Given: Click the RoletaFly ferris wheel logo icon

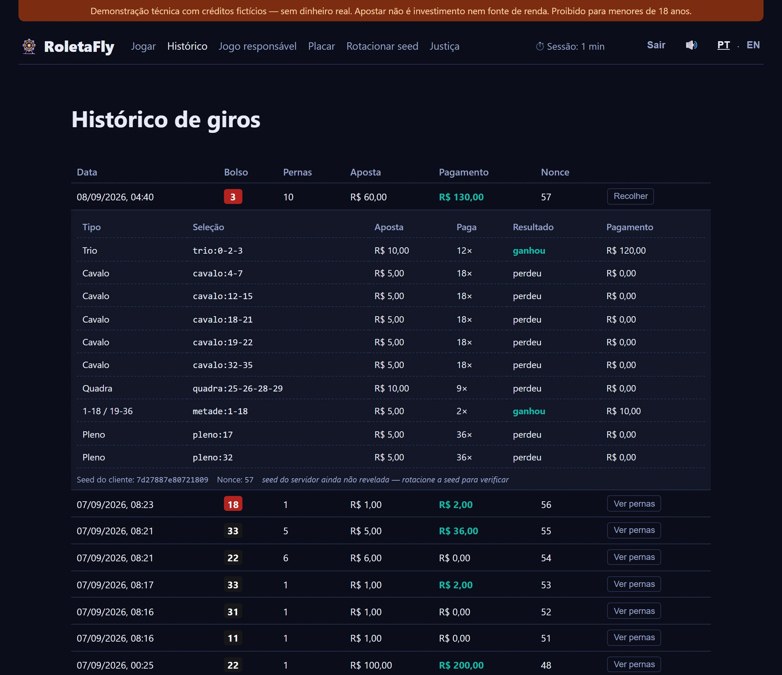Looking at the screenshot, I should (x=29, y=47).
